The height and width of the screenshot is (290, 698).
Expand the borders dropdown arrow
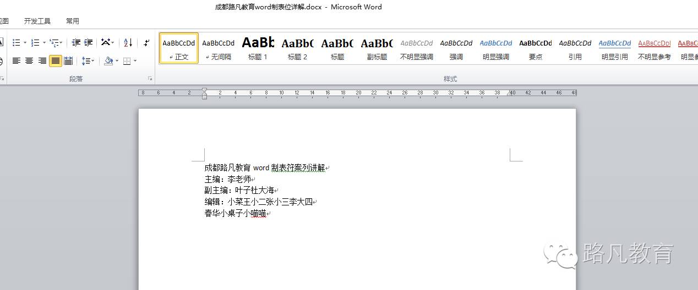[x=135, y=61]
